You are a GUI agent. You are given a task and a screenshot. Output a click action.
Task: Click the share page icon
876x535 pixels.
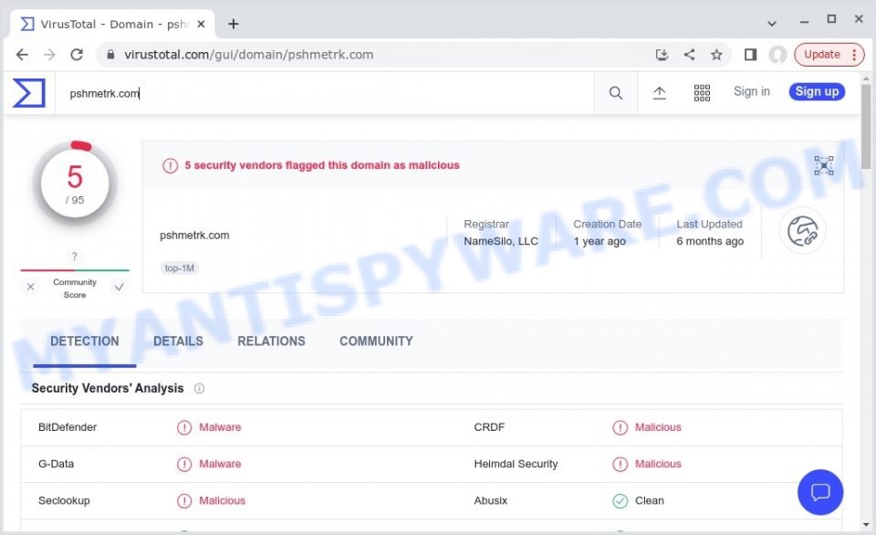click(x=690, y=54)
